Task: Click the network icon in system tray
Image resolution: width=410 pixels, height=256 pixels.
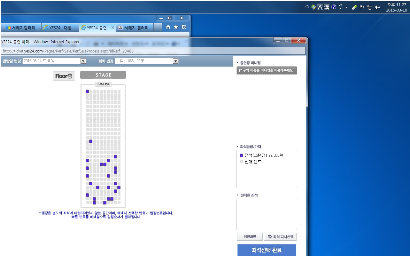Action: click(x=370, y=7)
